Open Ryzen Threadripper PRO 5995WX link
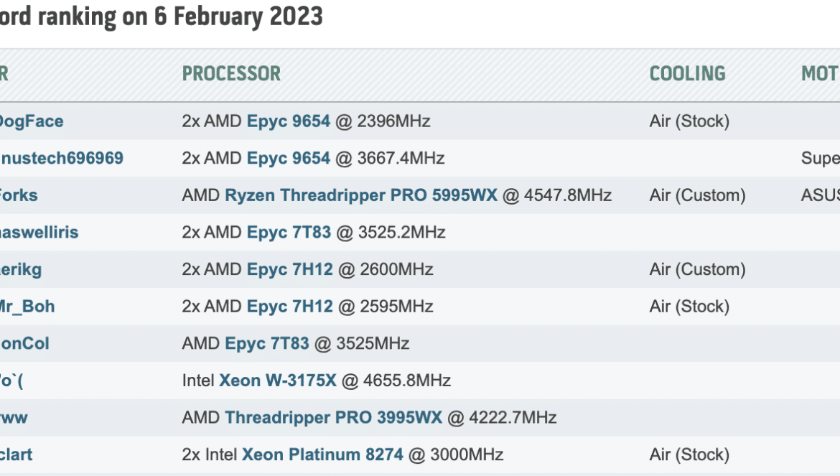The width and height of the screenshot is (840, 476). (x=361, y=195)
